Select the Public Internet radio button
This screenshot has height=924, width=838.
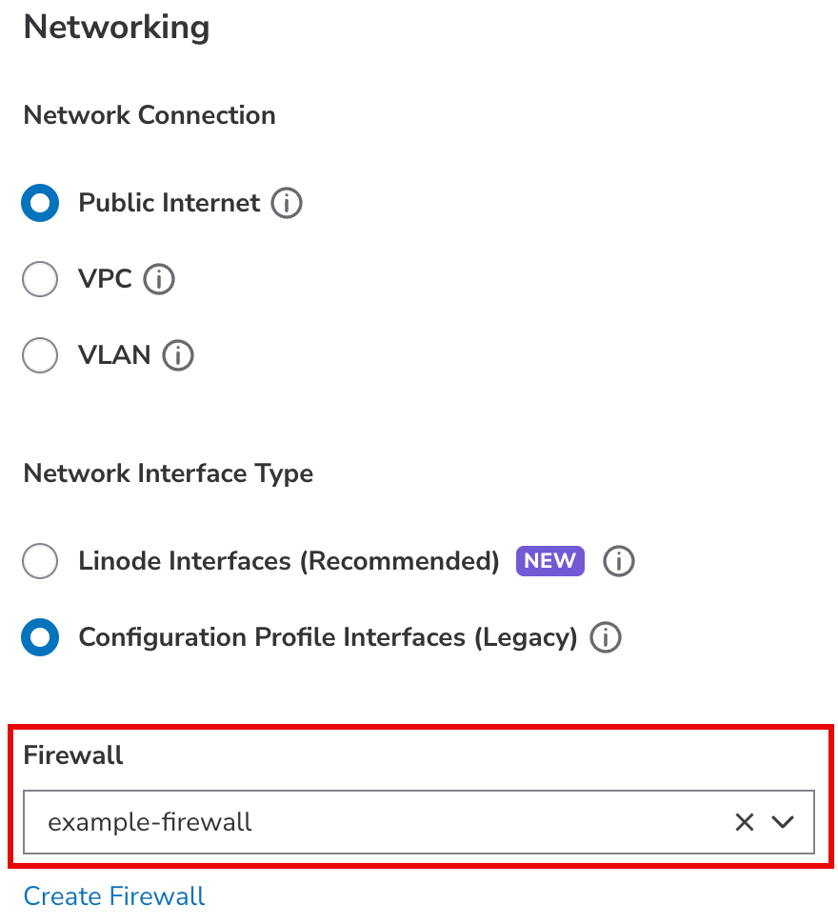pos(40,203)
